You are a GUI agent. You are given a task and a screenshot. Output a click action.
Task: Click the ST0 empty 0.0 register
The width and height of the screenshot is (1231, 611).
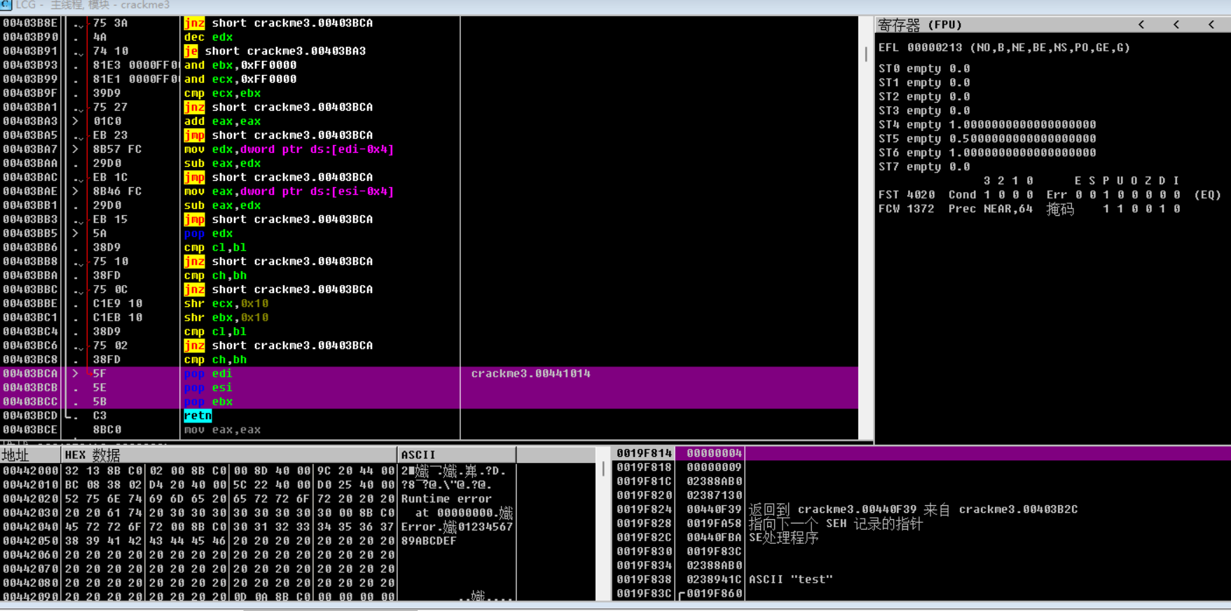[924, 69]
